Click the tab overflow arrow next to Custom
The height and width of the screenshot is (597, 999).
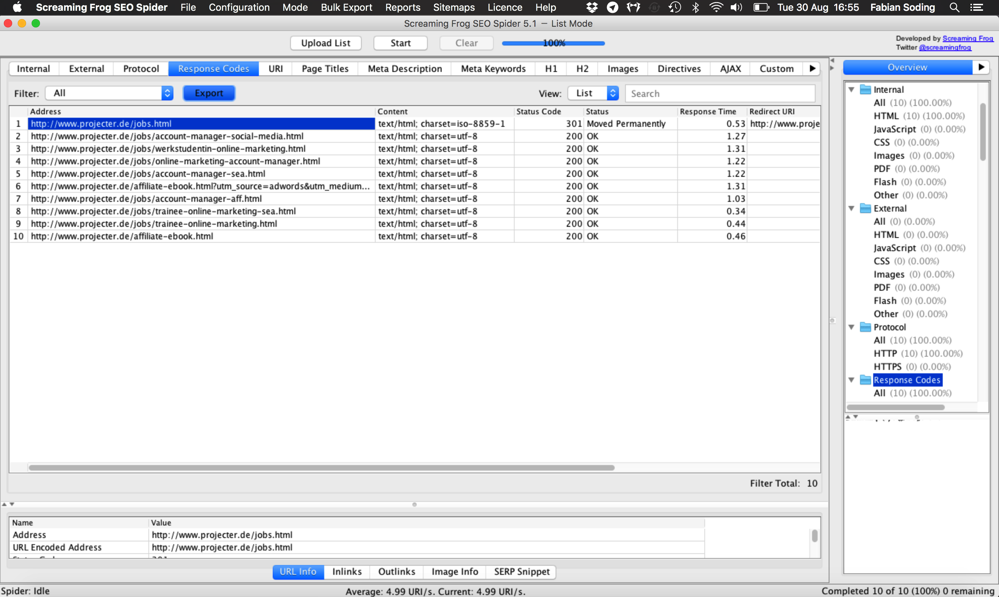click(812, 68)
